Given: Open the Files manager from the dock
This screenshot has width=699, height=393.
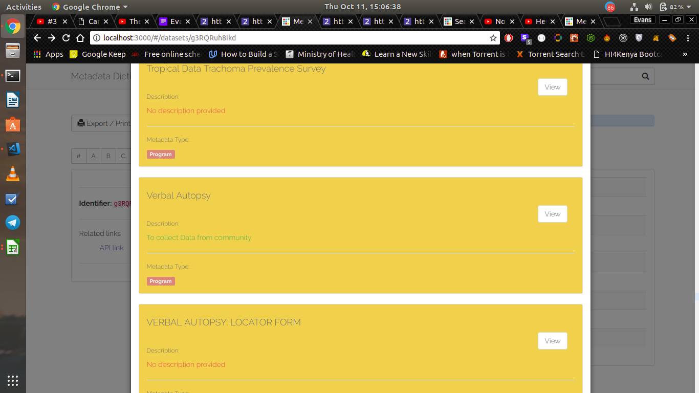Looking at the screenshot, I should click(x=13, y=51).
